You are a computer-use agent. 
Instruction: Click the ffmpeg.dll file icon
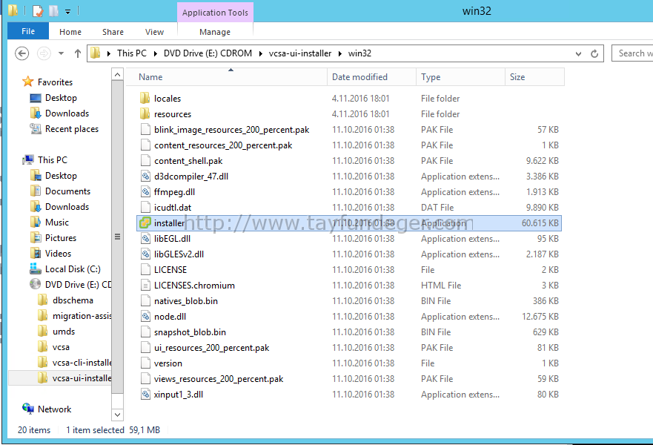145,191
